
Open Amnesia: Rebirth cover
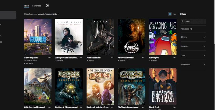[131, 37]
